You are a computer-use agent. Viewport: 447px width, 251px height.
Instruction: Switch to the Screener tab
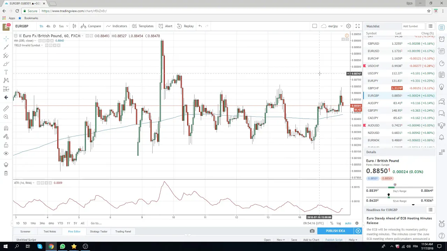tap(25, 231)
